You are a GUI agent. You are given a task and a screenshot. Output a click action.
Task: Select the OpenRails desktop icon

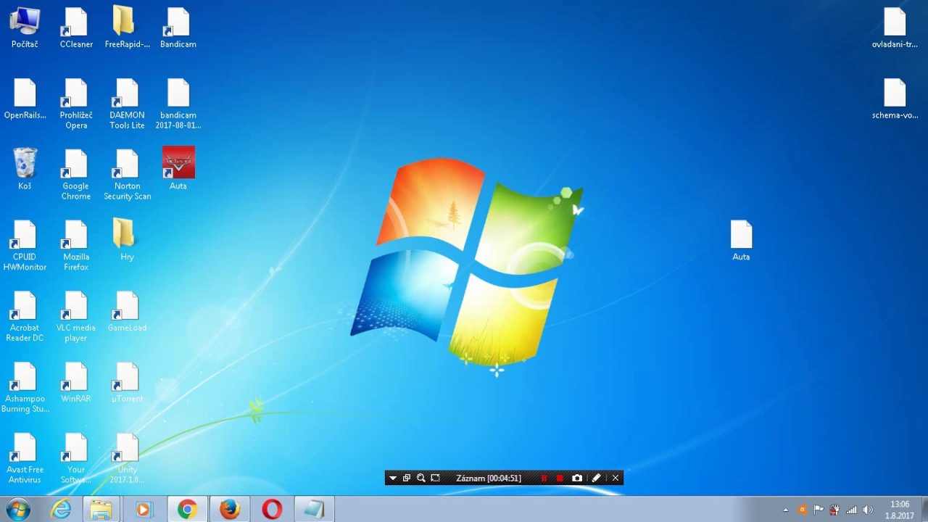coord(25,99)
